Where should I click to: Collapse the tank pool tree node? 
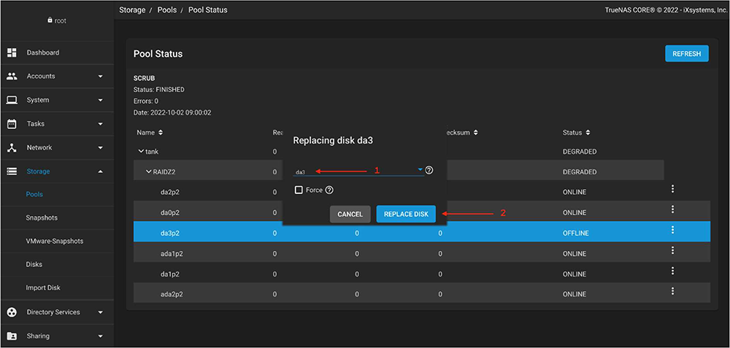tap(141, 152)
